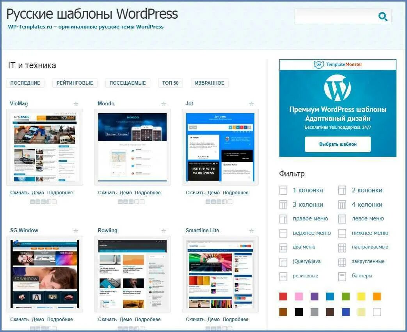Viewport: 407px width, 332px height.
Task: Click the левое меню filter icon
Action: (x=342, y=219)
